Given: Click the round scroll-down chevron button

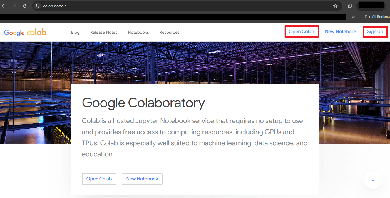Looking at the screenshot, I should point(373,180).
